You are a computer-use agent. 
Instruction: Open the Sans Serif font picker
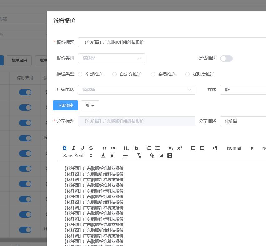pos(78,156)
